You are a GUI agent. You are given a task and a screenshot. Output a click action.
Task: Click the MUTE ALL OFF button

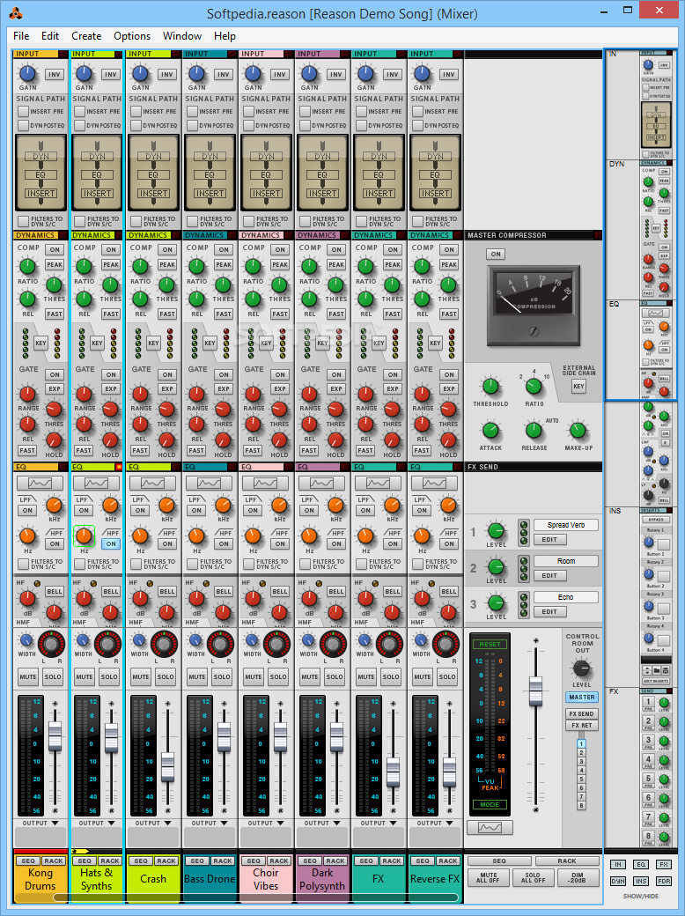click(x=488, y=878)
